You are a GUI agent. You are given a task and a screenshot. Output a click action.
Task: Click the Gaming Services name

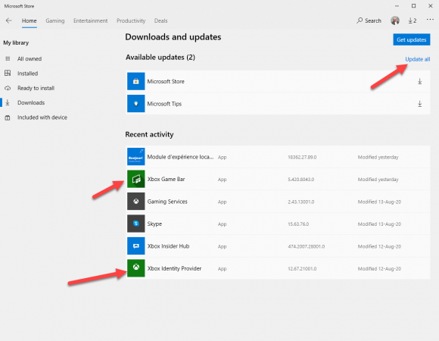167,202
